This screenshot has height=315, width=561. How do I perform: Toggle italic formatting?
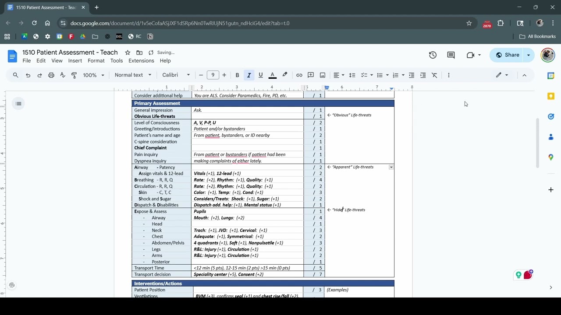pyautogui.click(x=249, y=75)
